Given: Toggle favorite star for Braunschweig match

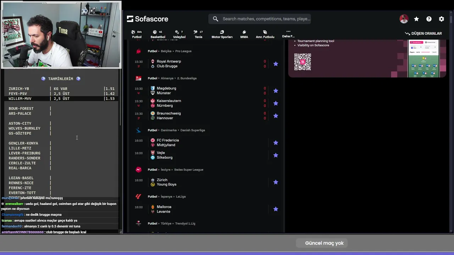Looking at the screenshot, I should (x=276, y=116).
